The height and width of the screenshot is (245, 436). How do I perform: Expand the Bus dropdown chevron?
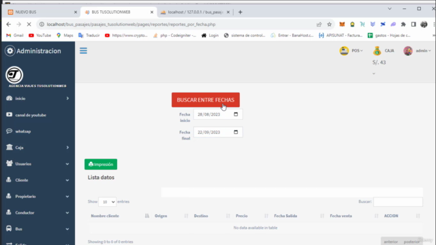(x=67, y=229)
